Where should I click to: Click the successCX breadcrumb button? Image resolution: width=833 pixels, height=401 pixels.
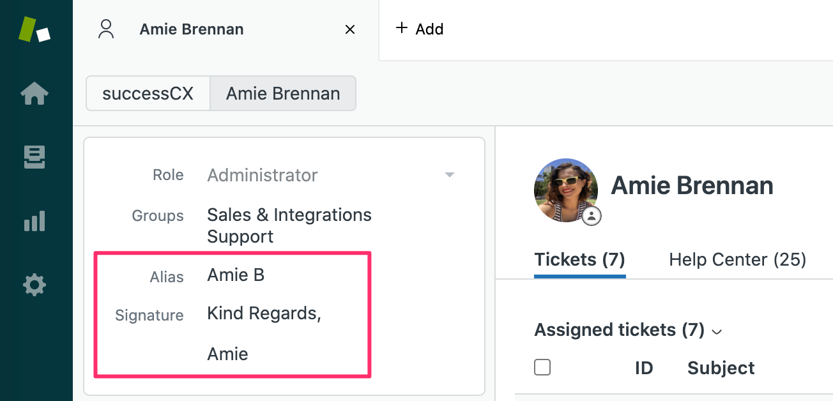148,94
